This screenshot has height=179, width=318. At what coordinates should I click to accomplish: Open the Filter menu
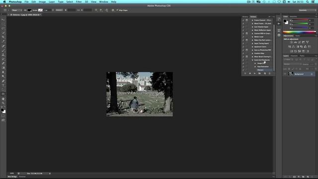tap(79, 2)
